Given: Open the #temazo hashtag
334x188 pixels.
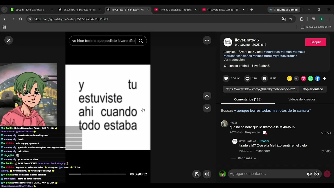Looking at the screenshot, I should click(299, 52).
